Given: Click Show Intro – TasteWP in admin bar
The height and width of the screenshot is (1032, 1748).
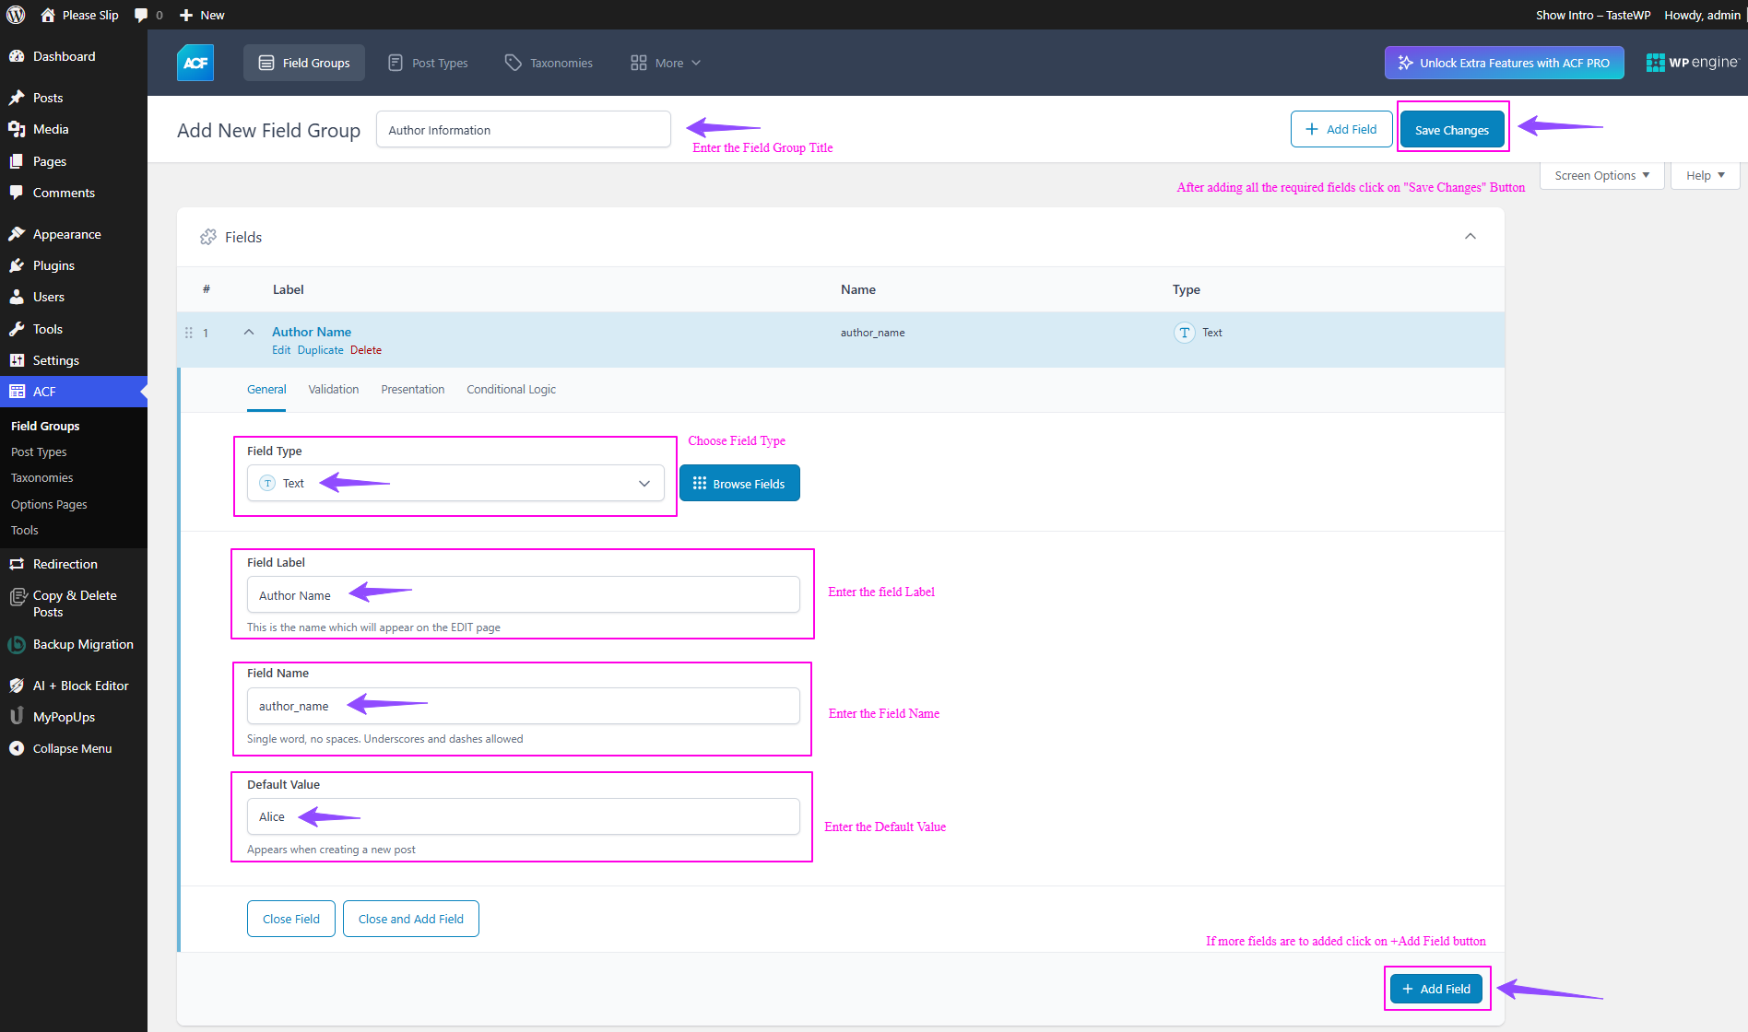Looking at the screenshot, I should pos(1593,15).
